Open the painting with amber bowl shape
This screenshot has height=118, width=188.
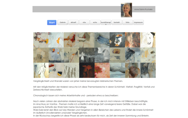point(118,55)
